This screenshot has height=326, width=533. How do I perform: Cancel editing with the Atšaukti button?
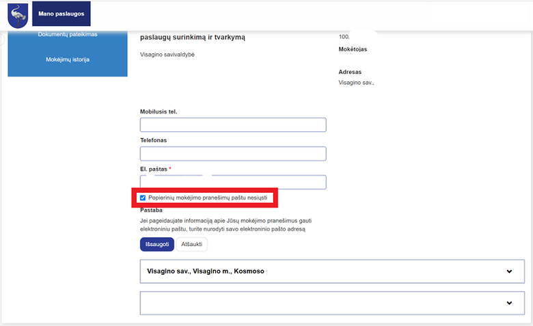[192, 245]
